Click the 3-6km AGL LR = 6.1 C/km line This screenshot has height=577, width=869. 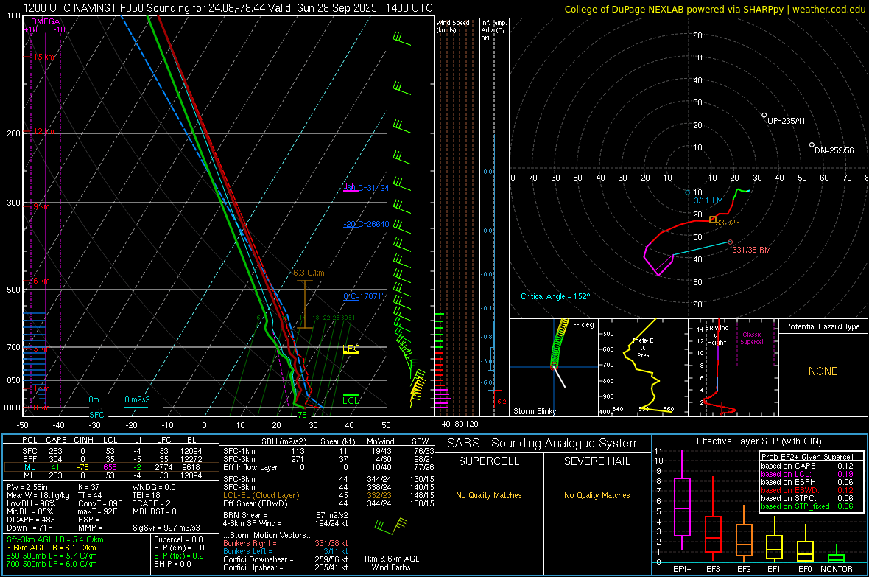(x=51, y=548)
